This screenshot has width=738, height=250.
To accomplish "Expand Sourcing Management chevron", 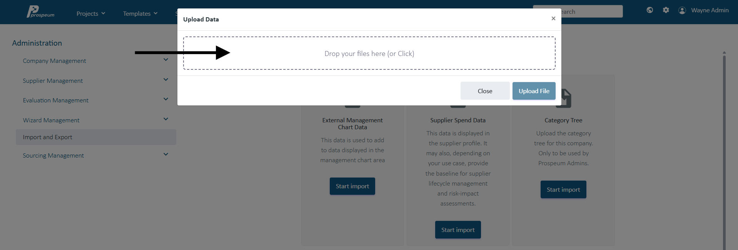I will point(166,155).
